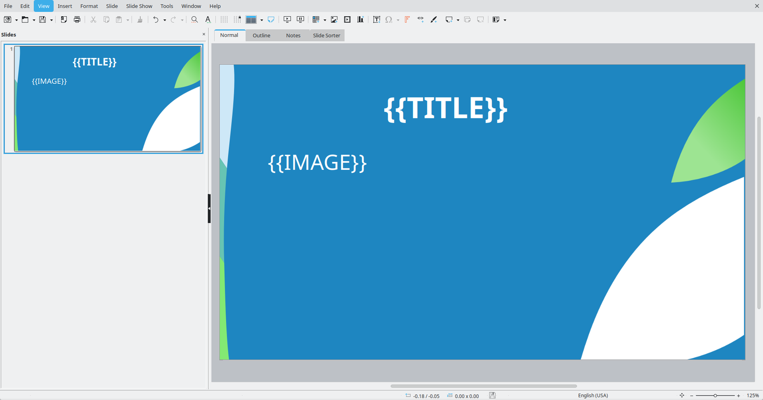Open Find and Replace magnifier icon
Viewport: 763px width, 400px height.
pos(194,20)
